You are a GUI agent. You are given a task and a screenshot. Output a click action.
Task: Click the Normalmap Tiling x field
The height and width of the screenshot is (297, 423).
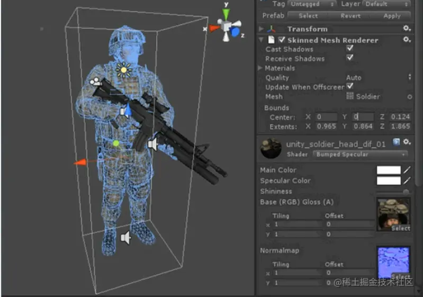pos(298,273)
